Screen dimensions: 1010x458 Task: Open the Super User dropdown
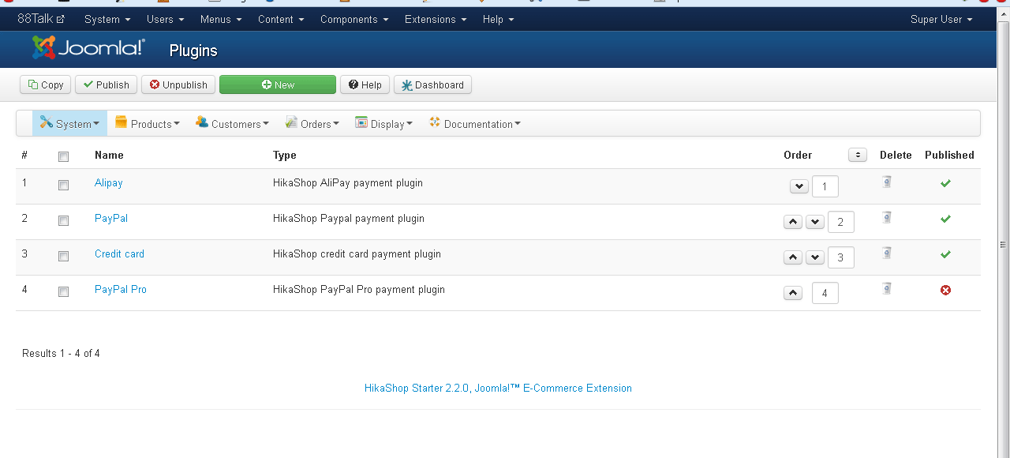click(941, 19)
